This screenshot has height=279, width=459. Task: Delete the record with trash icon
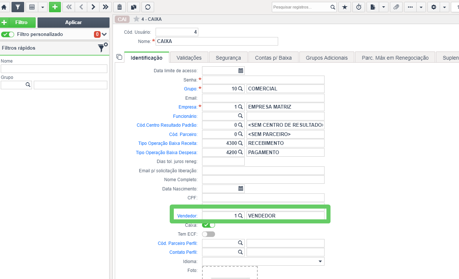tap(119, 7)
